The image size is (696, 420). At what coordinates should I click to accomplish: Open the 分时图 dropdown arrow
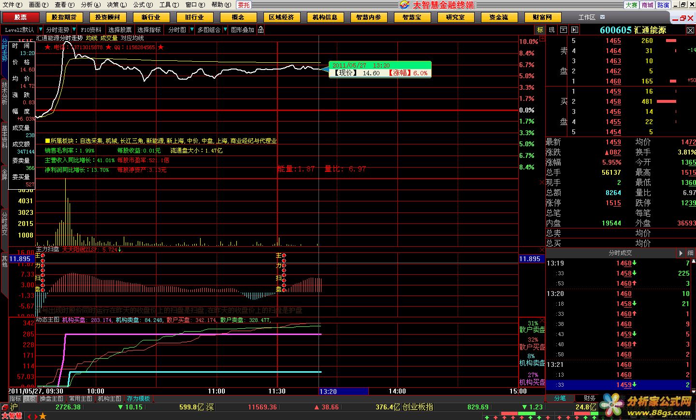coord(192,29)
